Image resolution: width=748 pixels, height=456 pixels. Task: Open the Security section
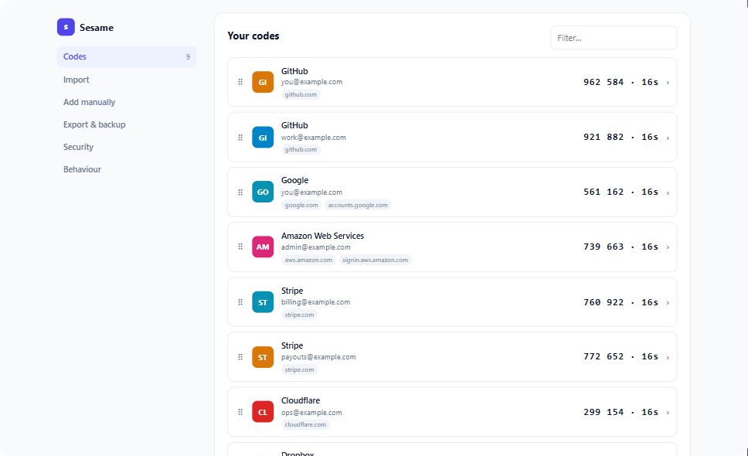78,147
